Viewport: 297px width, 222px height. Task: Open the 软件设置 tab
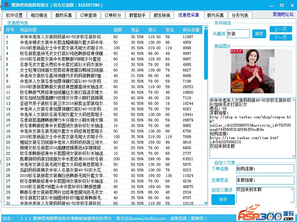pyautogui.click(x=14, y=15)
